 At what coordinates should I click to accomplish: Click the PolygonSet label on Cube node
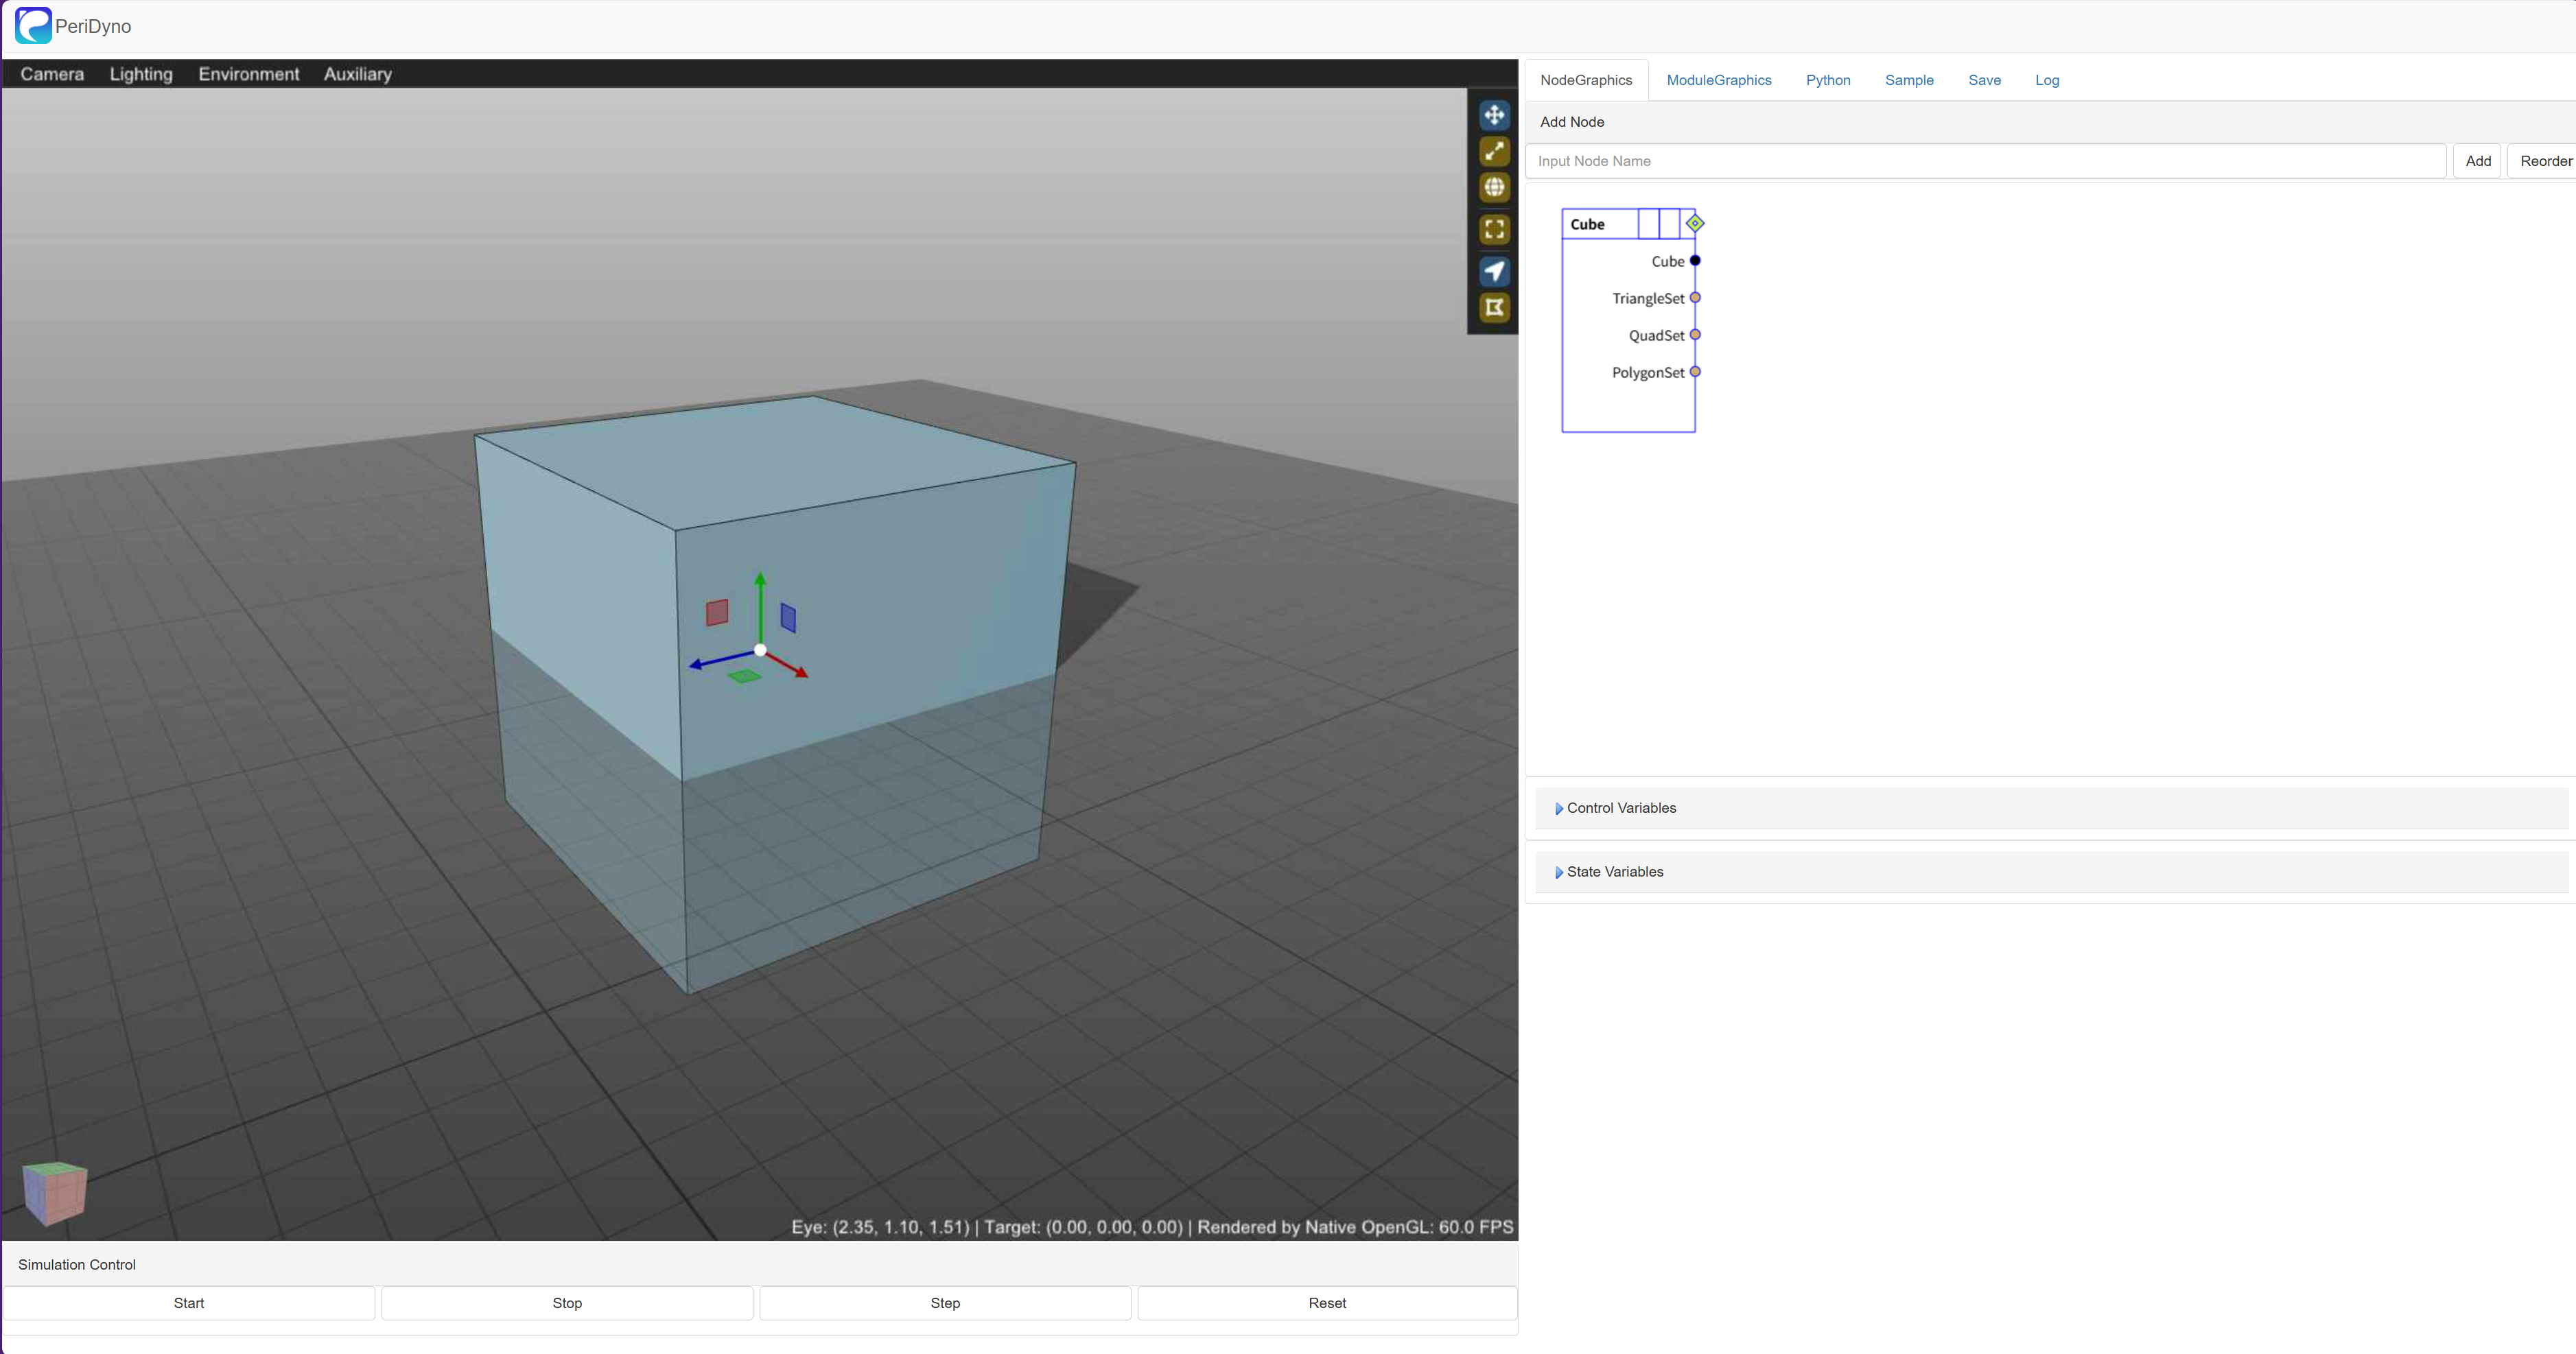[x=1647, y=372]
